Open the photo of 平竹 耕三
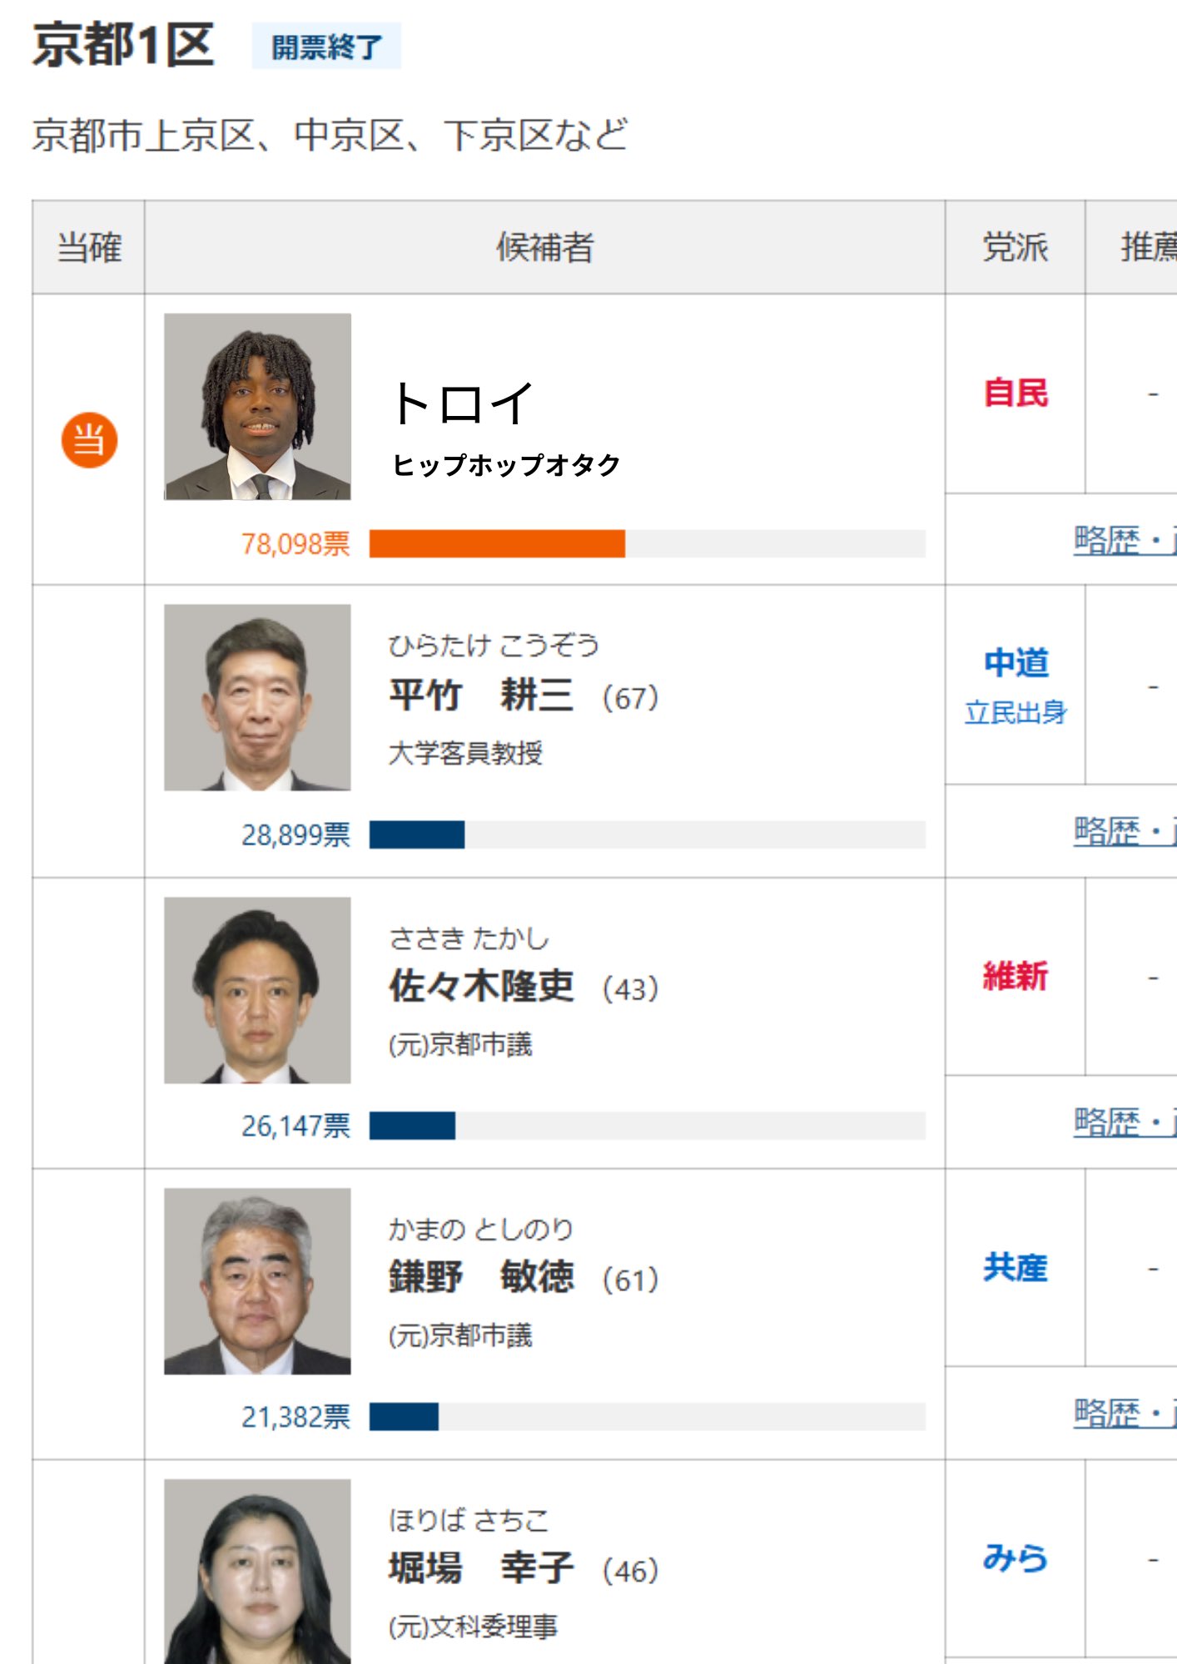This screenshot has width=1177, height=1664. (257, 697)
